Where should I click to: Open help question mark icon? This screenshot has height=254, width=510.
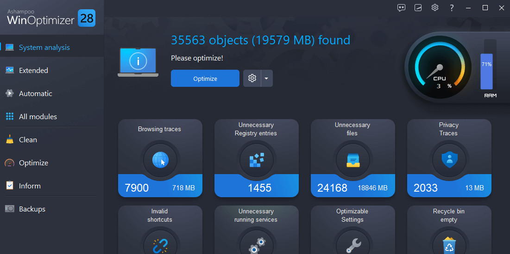[x=452, y=8]
